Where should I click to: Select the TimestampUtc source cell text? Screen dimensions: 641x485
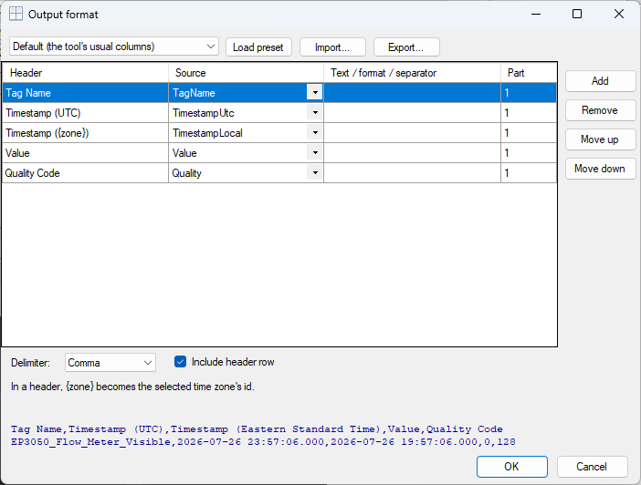point(204,113)
